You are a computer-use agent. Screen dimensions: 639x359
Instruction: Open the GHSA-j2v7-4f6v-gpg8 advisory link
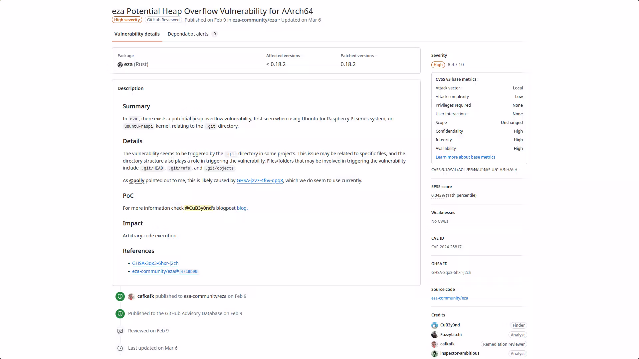260,180
